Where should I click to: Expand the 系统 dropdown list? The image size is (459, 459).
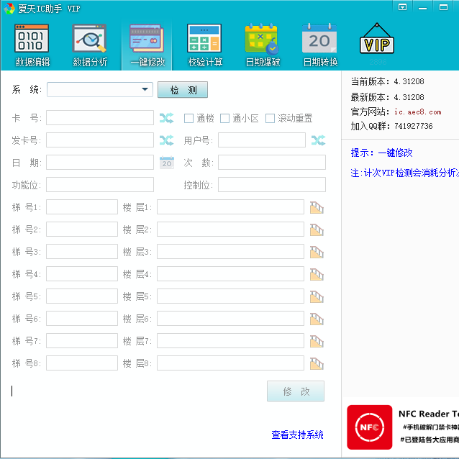click(145, 90)
